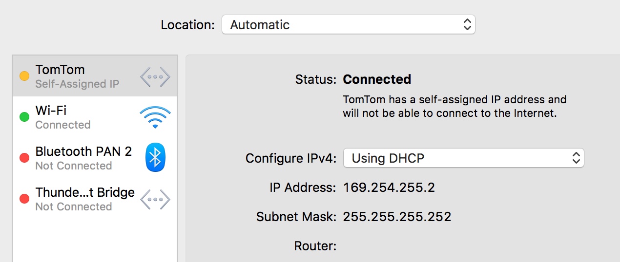
Task: Click the Bluetooth logo icon
Action: 155,158
